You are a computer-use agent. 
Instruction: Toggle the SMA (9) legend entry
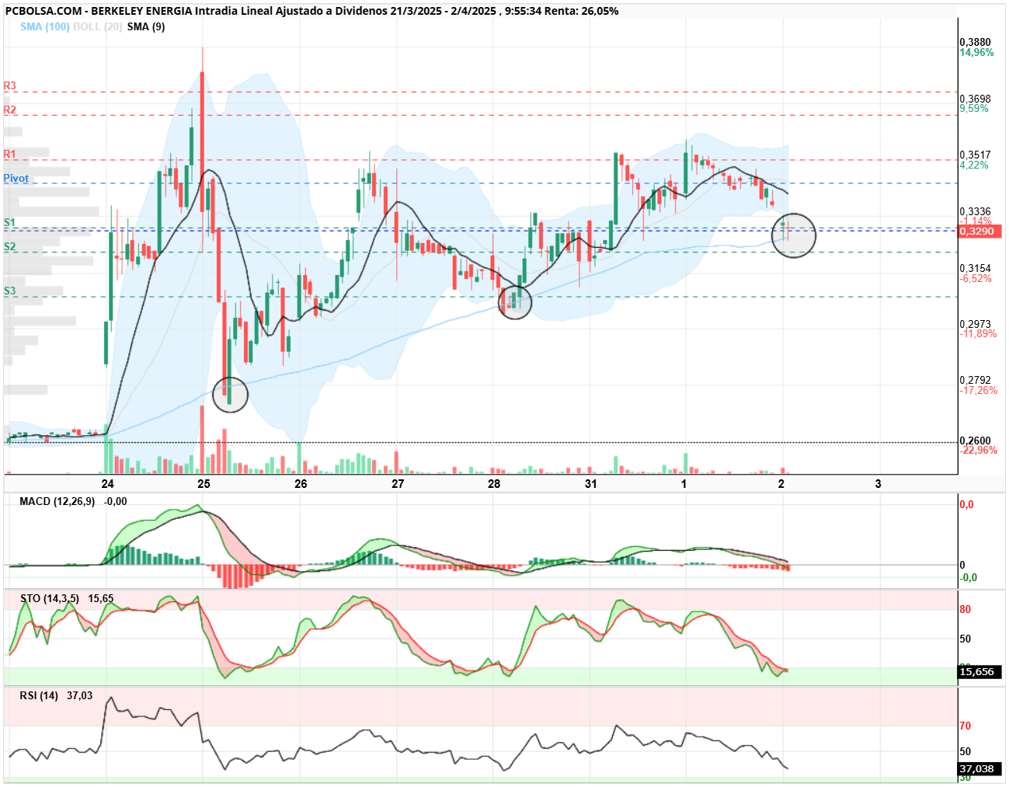146,26
